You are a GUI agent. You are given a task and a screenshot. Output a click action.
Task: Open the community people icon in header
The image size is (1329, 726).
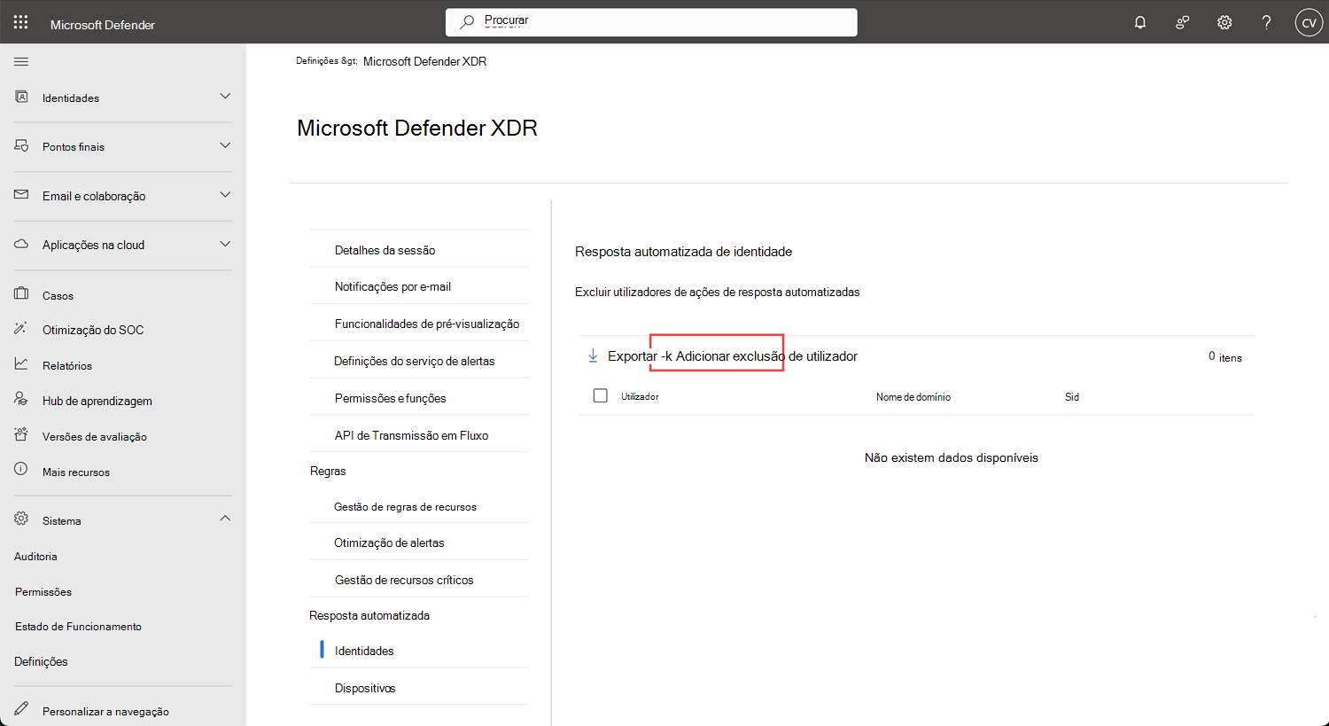click(1182, 23)
